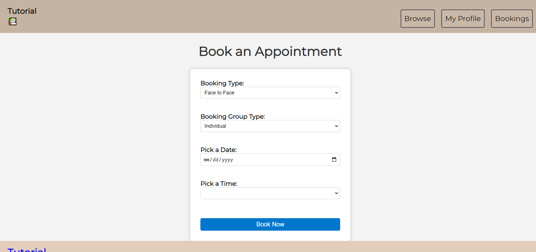This screenshot has height=252, width=536.
Task: Click the Pick a Time label
Action: (x=219, y=184)
